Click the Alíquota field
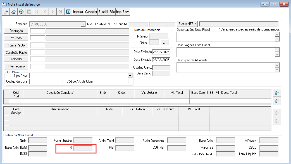This screenshot has width=291, height=164. pyautogui.click(x=269, y=140)
